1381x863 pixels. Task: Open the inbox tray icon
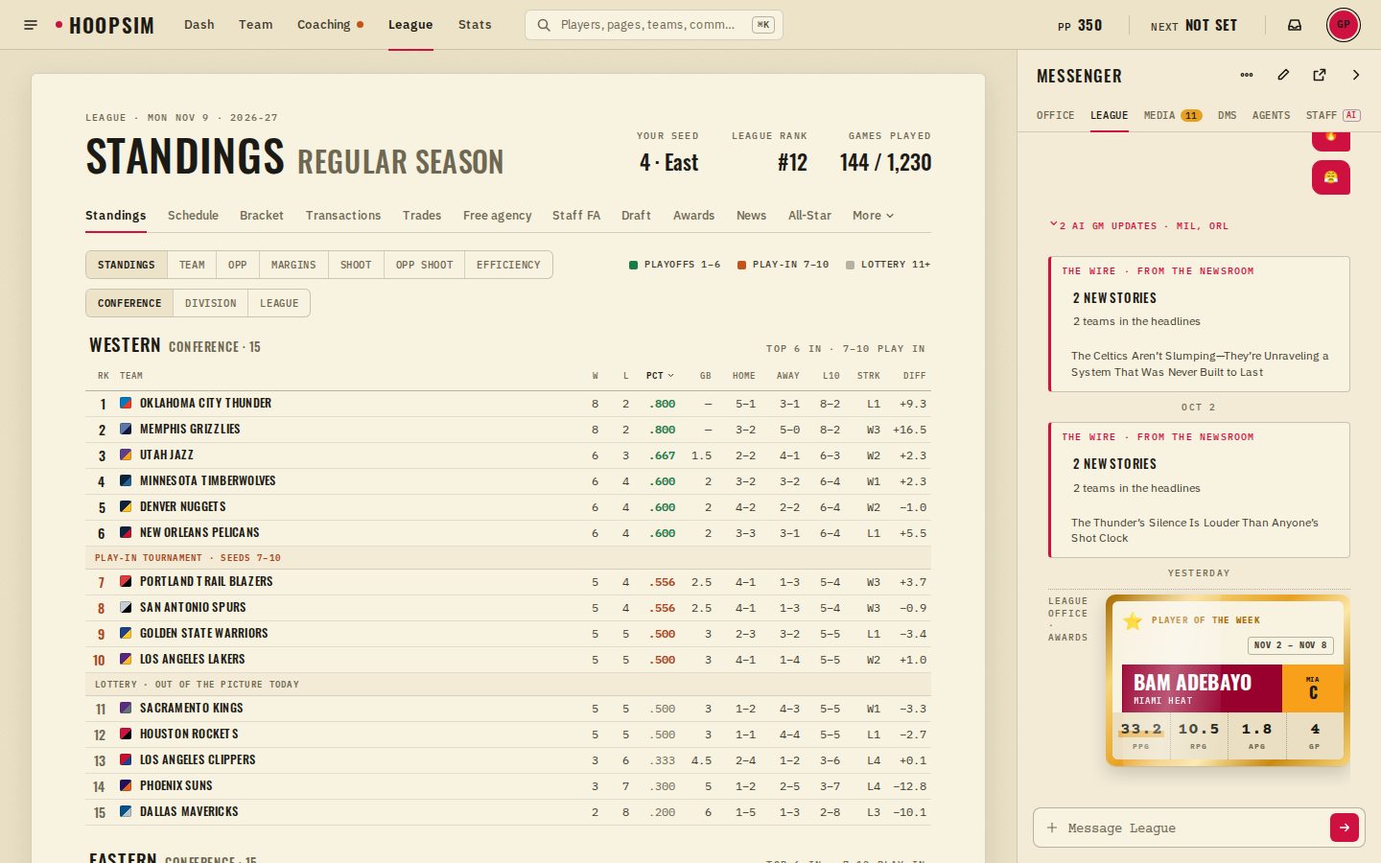click(x=1295, y=25)
